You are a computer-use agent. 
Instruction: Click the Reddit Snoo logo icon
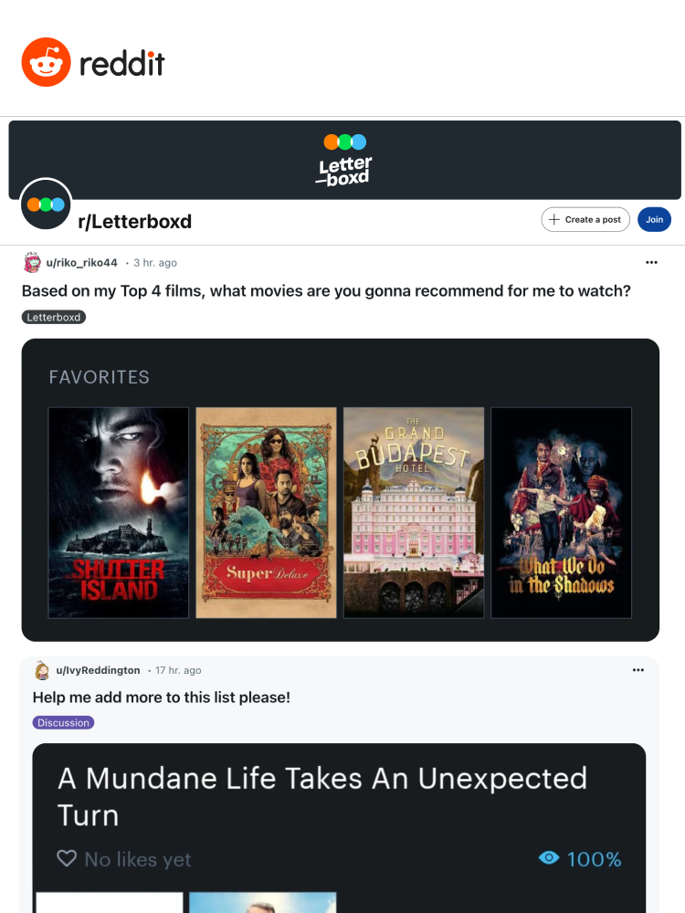[x=46, y=62]
